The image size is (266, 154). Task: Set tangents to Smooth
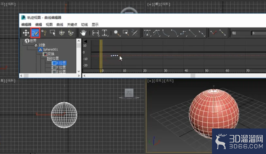202,33
